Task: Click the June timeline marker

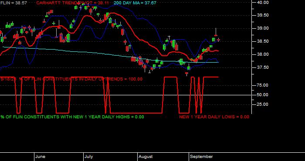Action: tap(40, 157)
